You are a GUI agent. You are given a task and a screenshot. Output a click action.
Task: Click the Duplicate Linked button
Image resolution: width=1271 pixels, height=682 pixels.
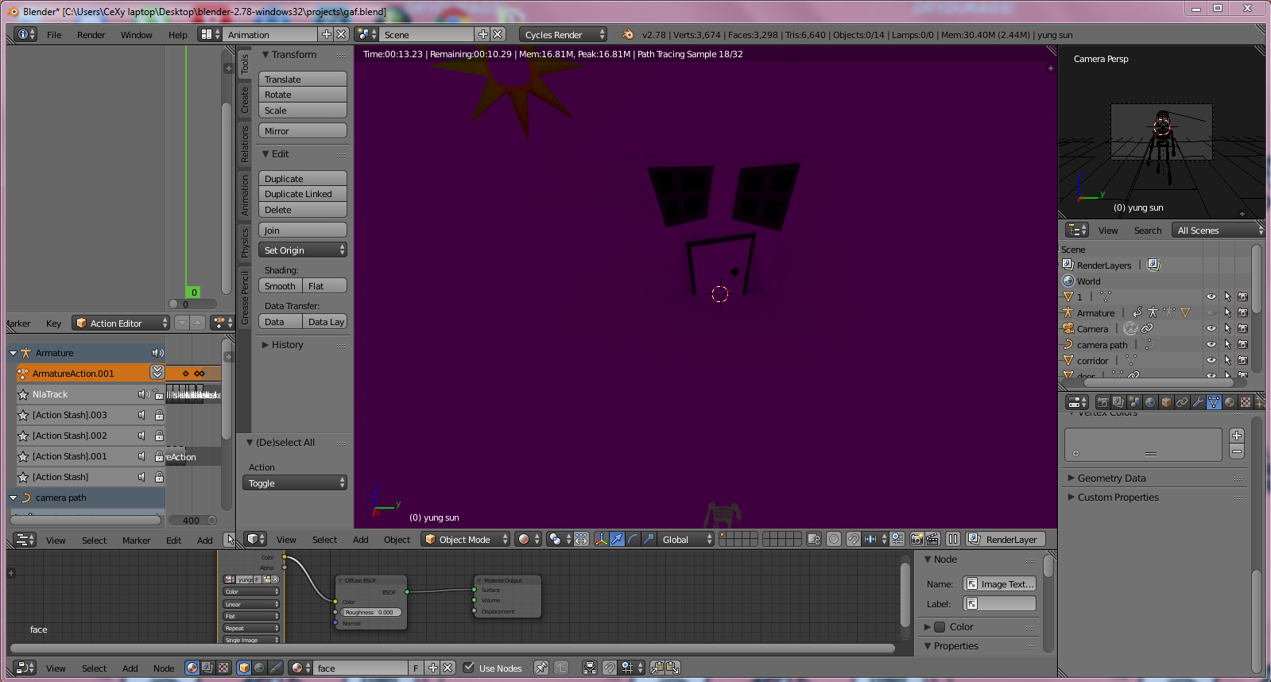point(302,193)
